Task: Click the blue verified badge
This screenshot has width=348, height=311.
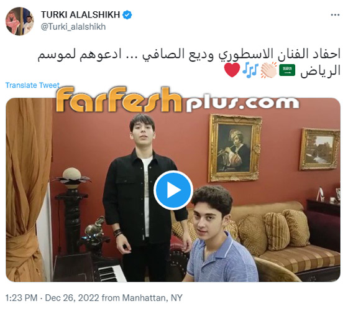Action: tap(127, 15)
